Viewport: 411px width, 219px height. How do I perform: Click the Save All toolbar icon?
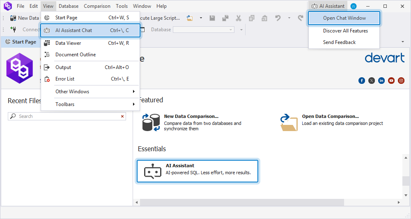(225, 18)
